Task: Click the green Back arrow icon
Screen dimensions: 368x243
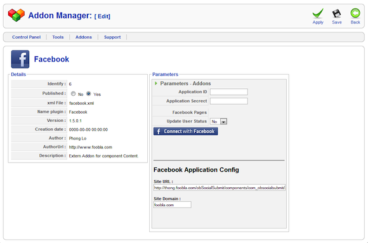Action: [x=355, y=13]
